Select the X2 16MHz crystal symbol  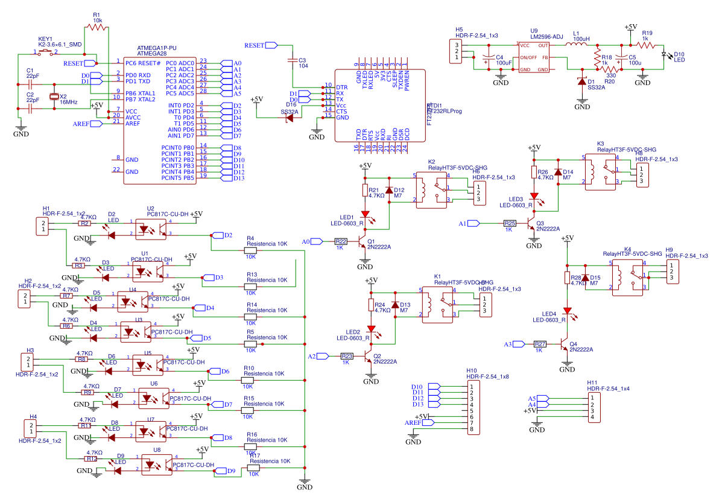(x=54, y=97)
